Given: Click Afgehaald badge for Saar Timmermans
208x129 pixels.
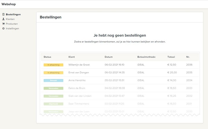Looking at the screenshot, I should [x=54, y=104].
